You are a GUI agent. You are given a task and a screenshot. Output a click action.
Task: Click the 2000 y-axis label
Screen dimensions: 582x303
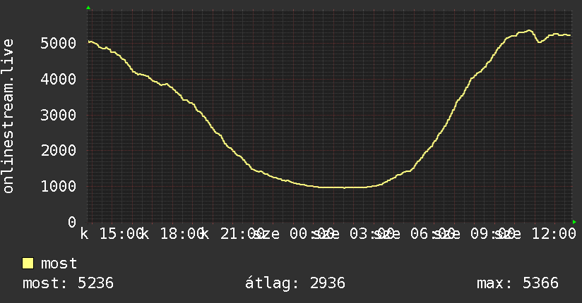[x=59, y=150]
